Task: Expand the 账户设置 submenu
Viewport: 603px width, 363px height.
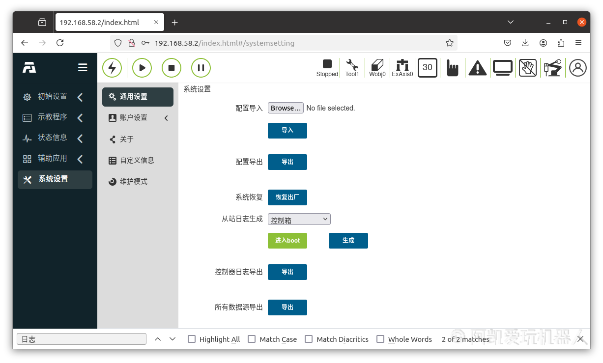Action: click(x=138, y=118)
